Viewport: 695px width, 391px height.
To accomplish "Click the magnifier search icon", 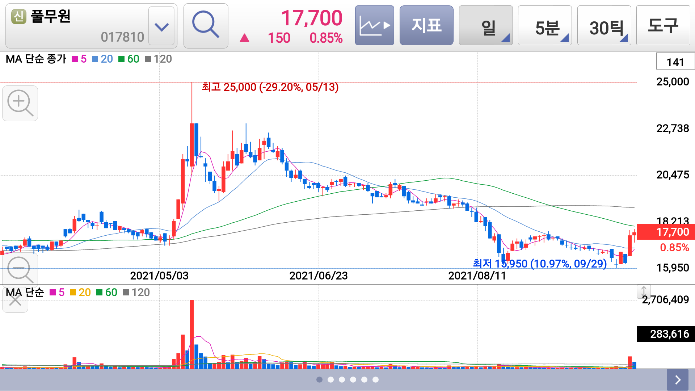I will [206, 25].
